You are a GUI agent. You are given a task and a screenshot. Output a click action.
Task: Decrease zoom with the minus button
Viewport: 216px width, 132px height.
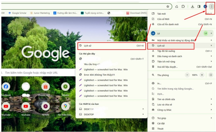[187, 75]
